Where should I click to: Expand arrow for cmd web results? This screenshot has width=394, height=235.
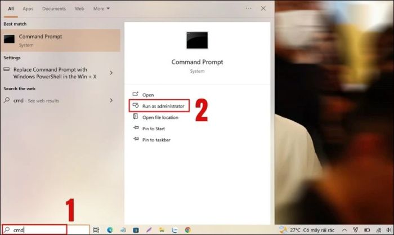[111, 100]
